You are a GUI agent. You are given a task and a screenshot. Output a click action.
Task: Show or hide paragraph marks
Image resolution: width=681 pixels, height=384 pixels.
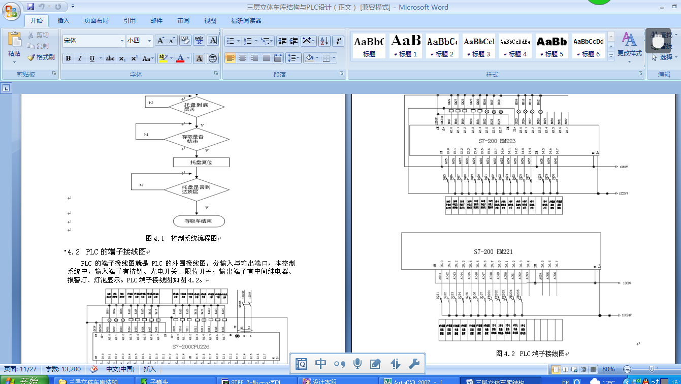tap(339, 41)
